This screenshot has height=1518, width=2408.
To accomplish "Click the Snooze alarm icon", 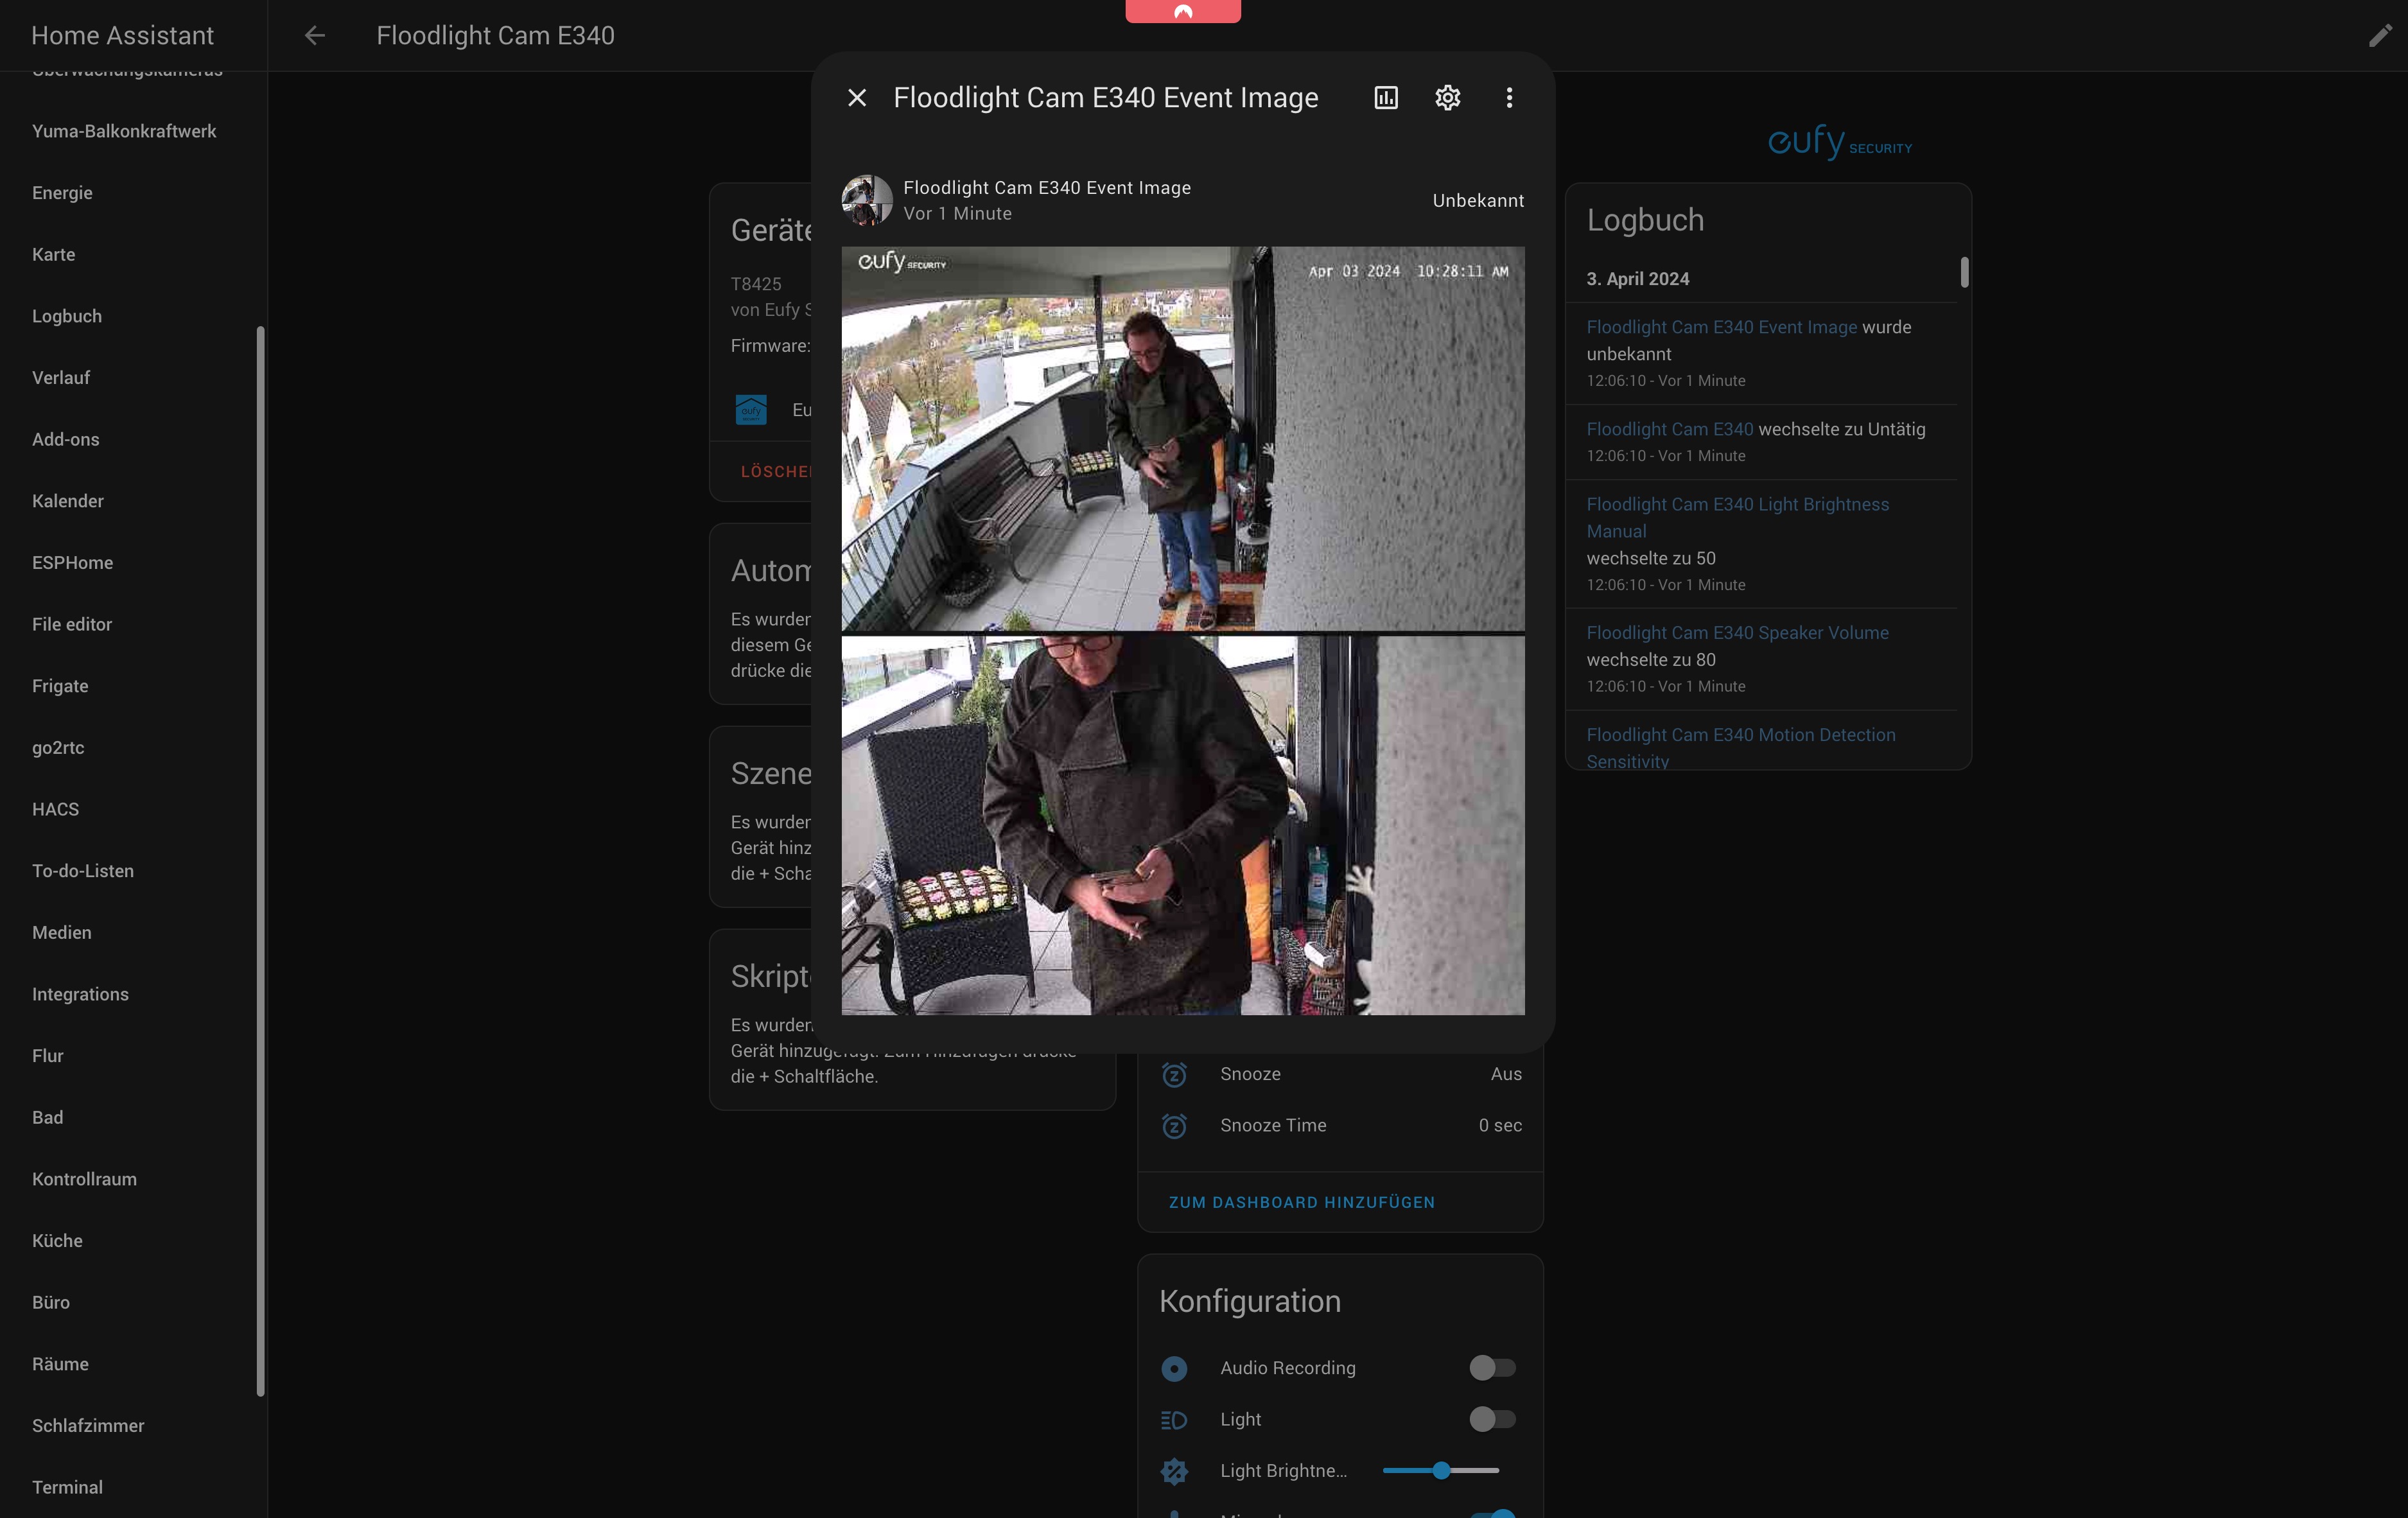I will (1174, 1075).
